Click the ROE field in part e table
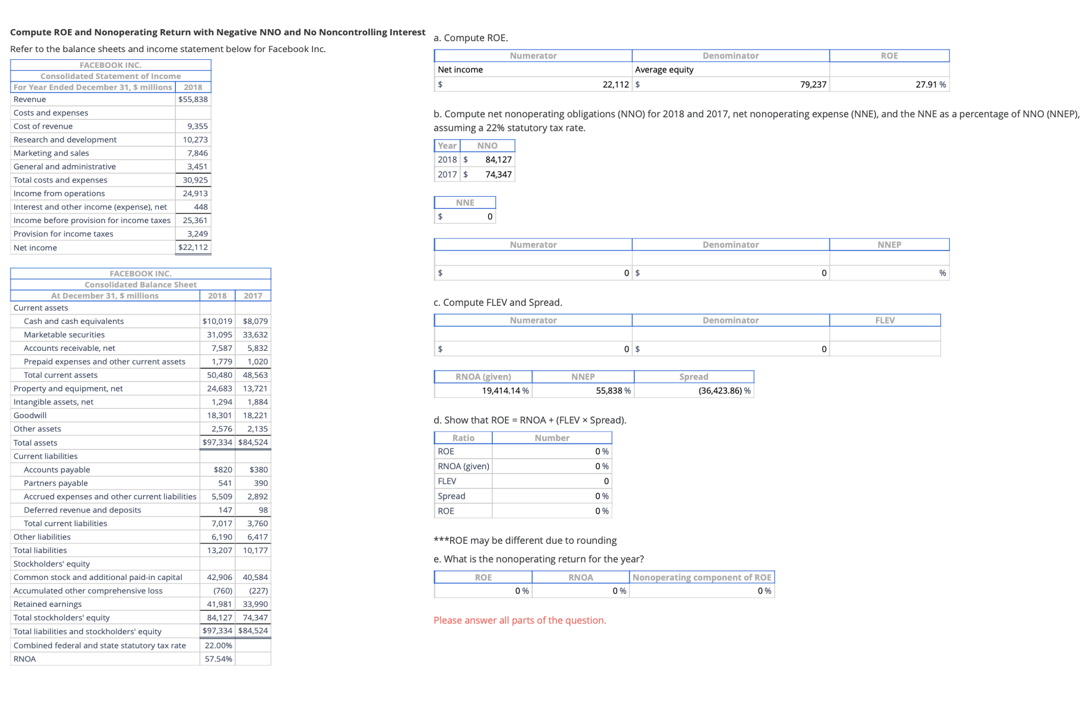The image size is (1092, 717). [482, 590]
